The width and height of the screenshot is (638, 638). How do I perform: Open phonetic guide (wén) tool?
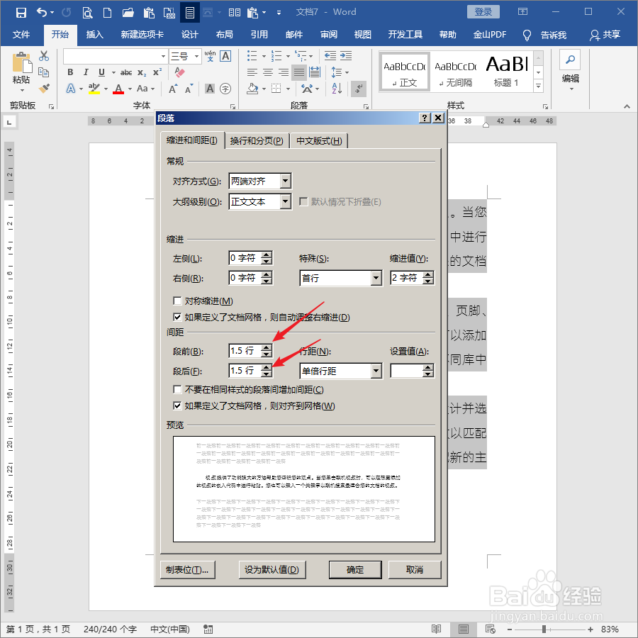point(210,56)
